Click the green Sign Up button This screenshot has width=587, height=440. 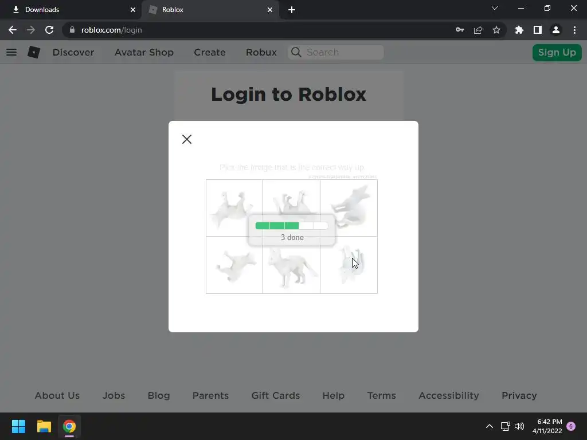[557, 52]
